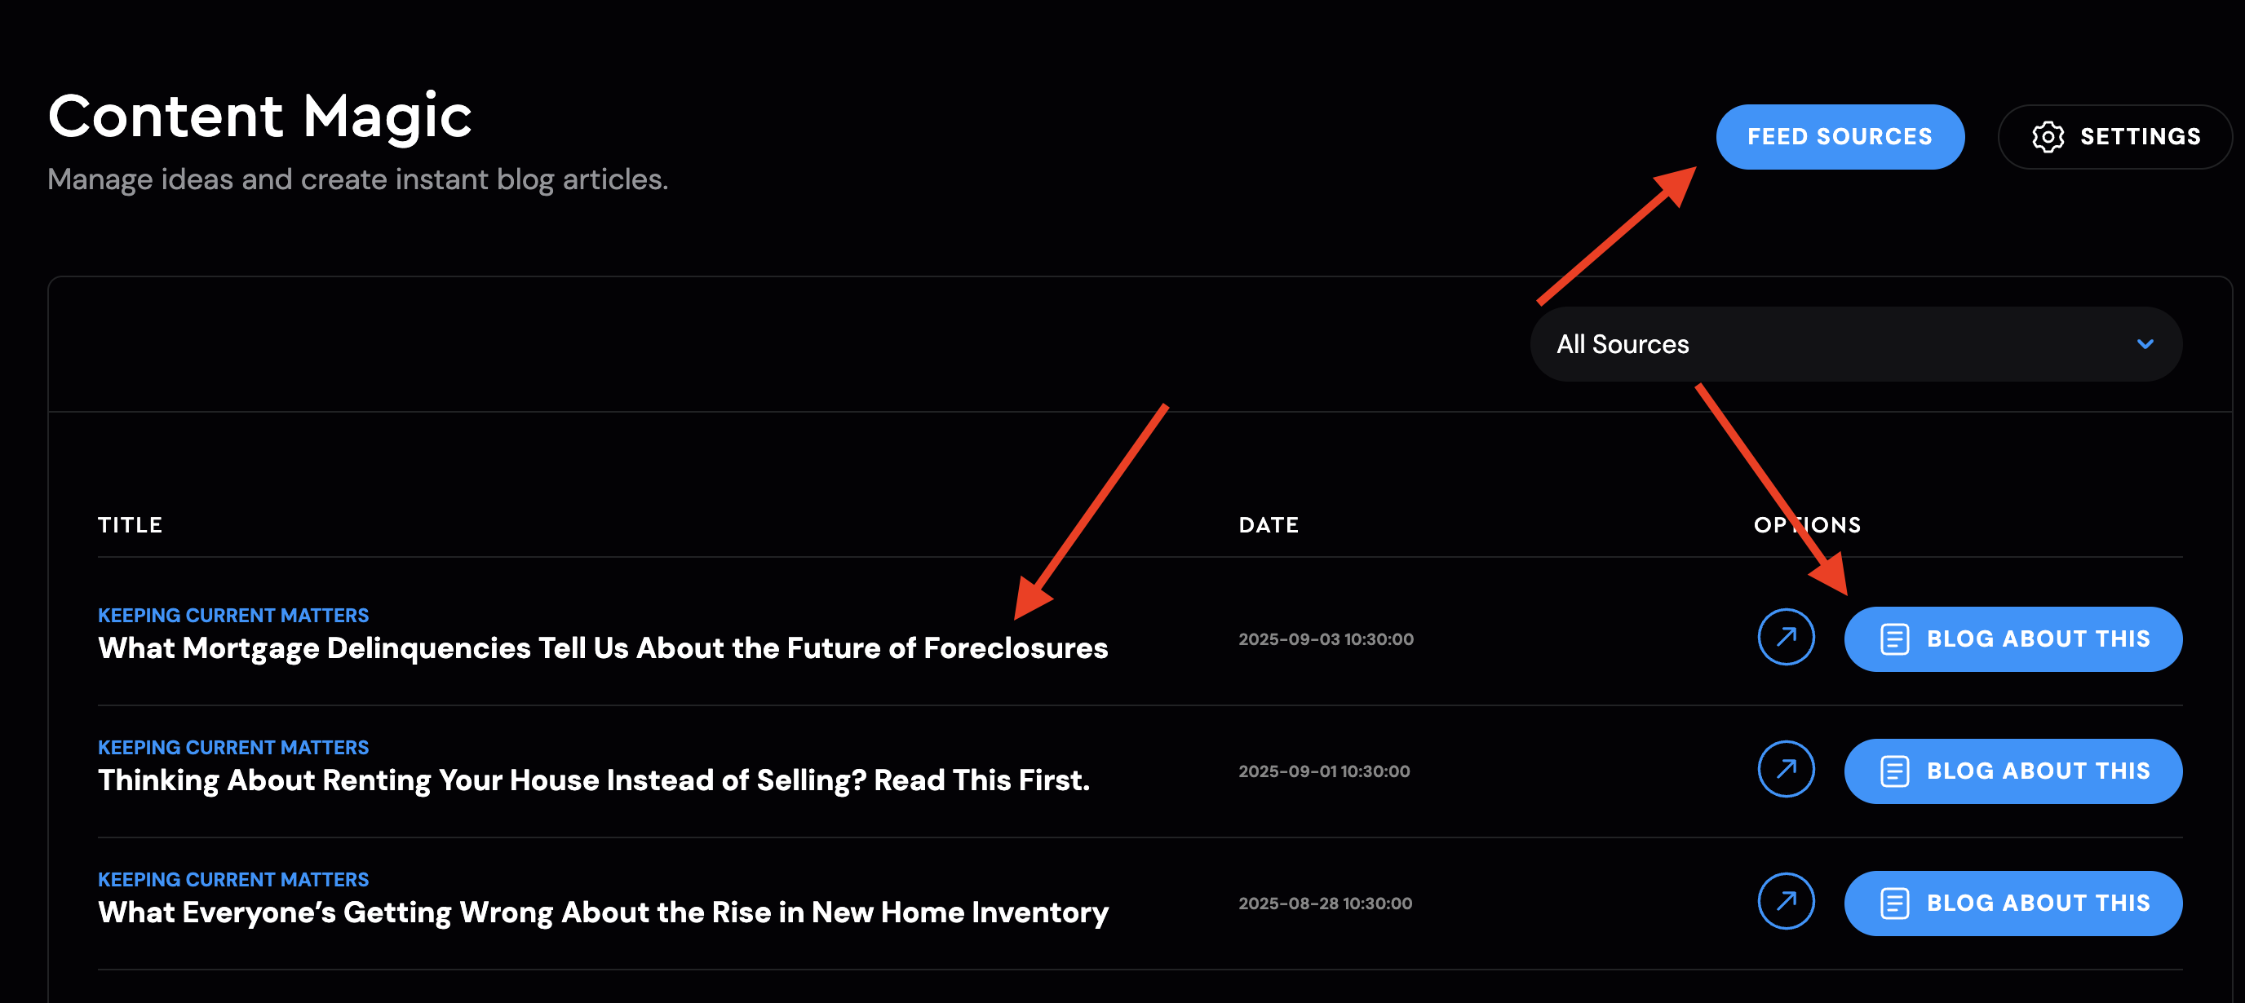
Task: Blog about the New Home Inventory article
Action: pyautogui.click(x=2013, y=904)
